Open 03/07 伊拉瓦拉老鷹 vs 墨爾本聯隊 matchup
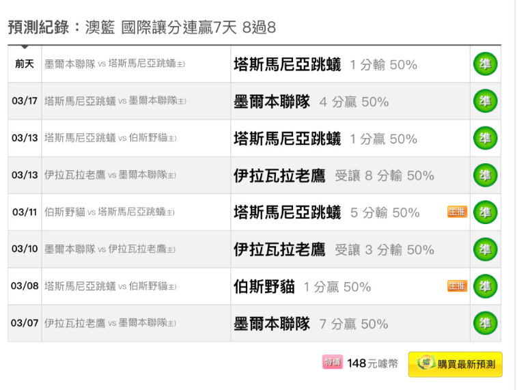The image size is (517, 390). [110, 323]
